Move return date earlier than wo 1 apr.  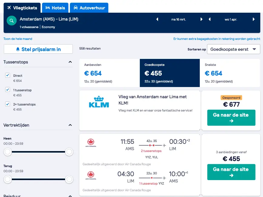pyautogui.click(x=210, y=19)
